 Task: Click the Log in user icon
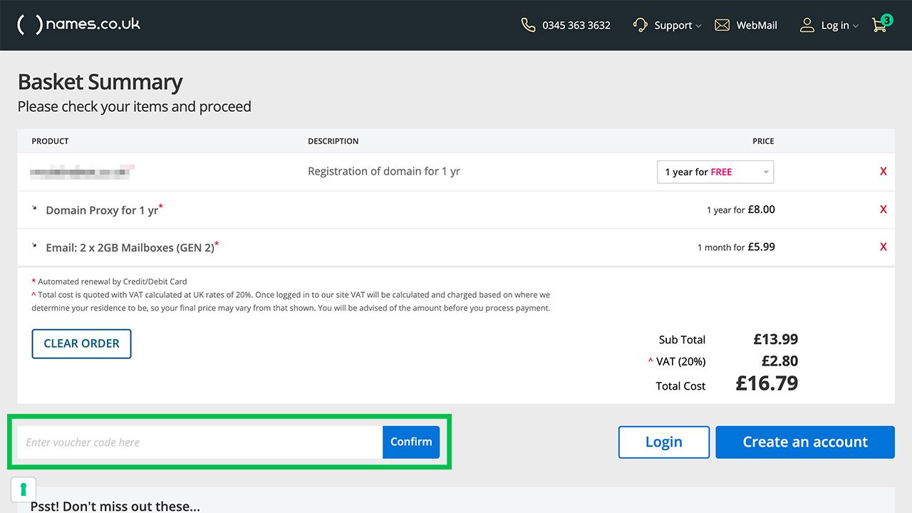[807, 25]
